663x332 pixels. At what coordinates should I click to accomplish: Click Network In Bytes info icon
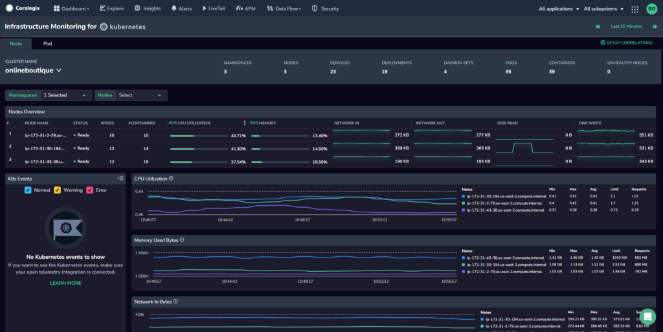175,302
